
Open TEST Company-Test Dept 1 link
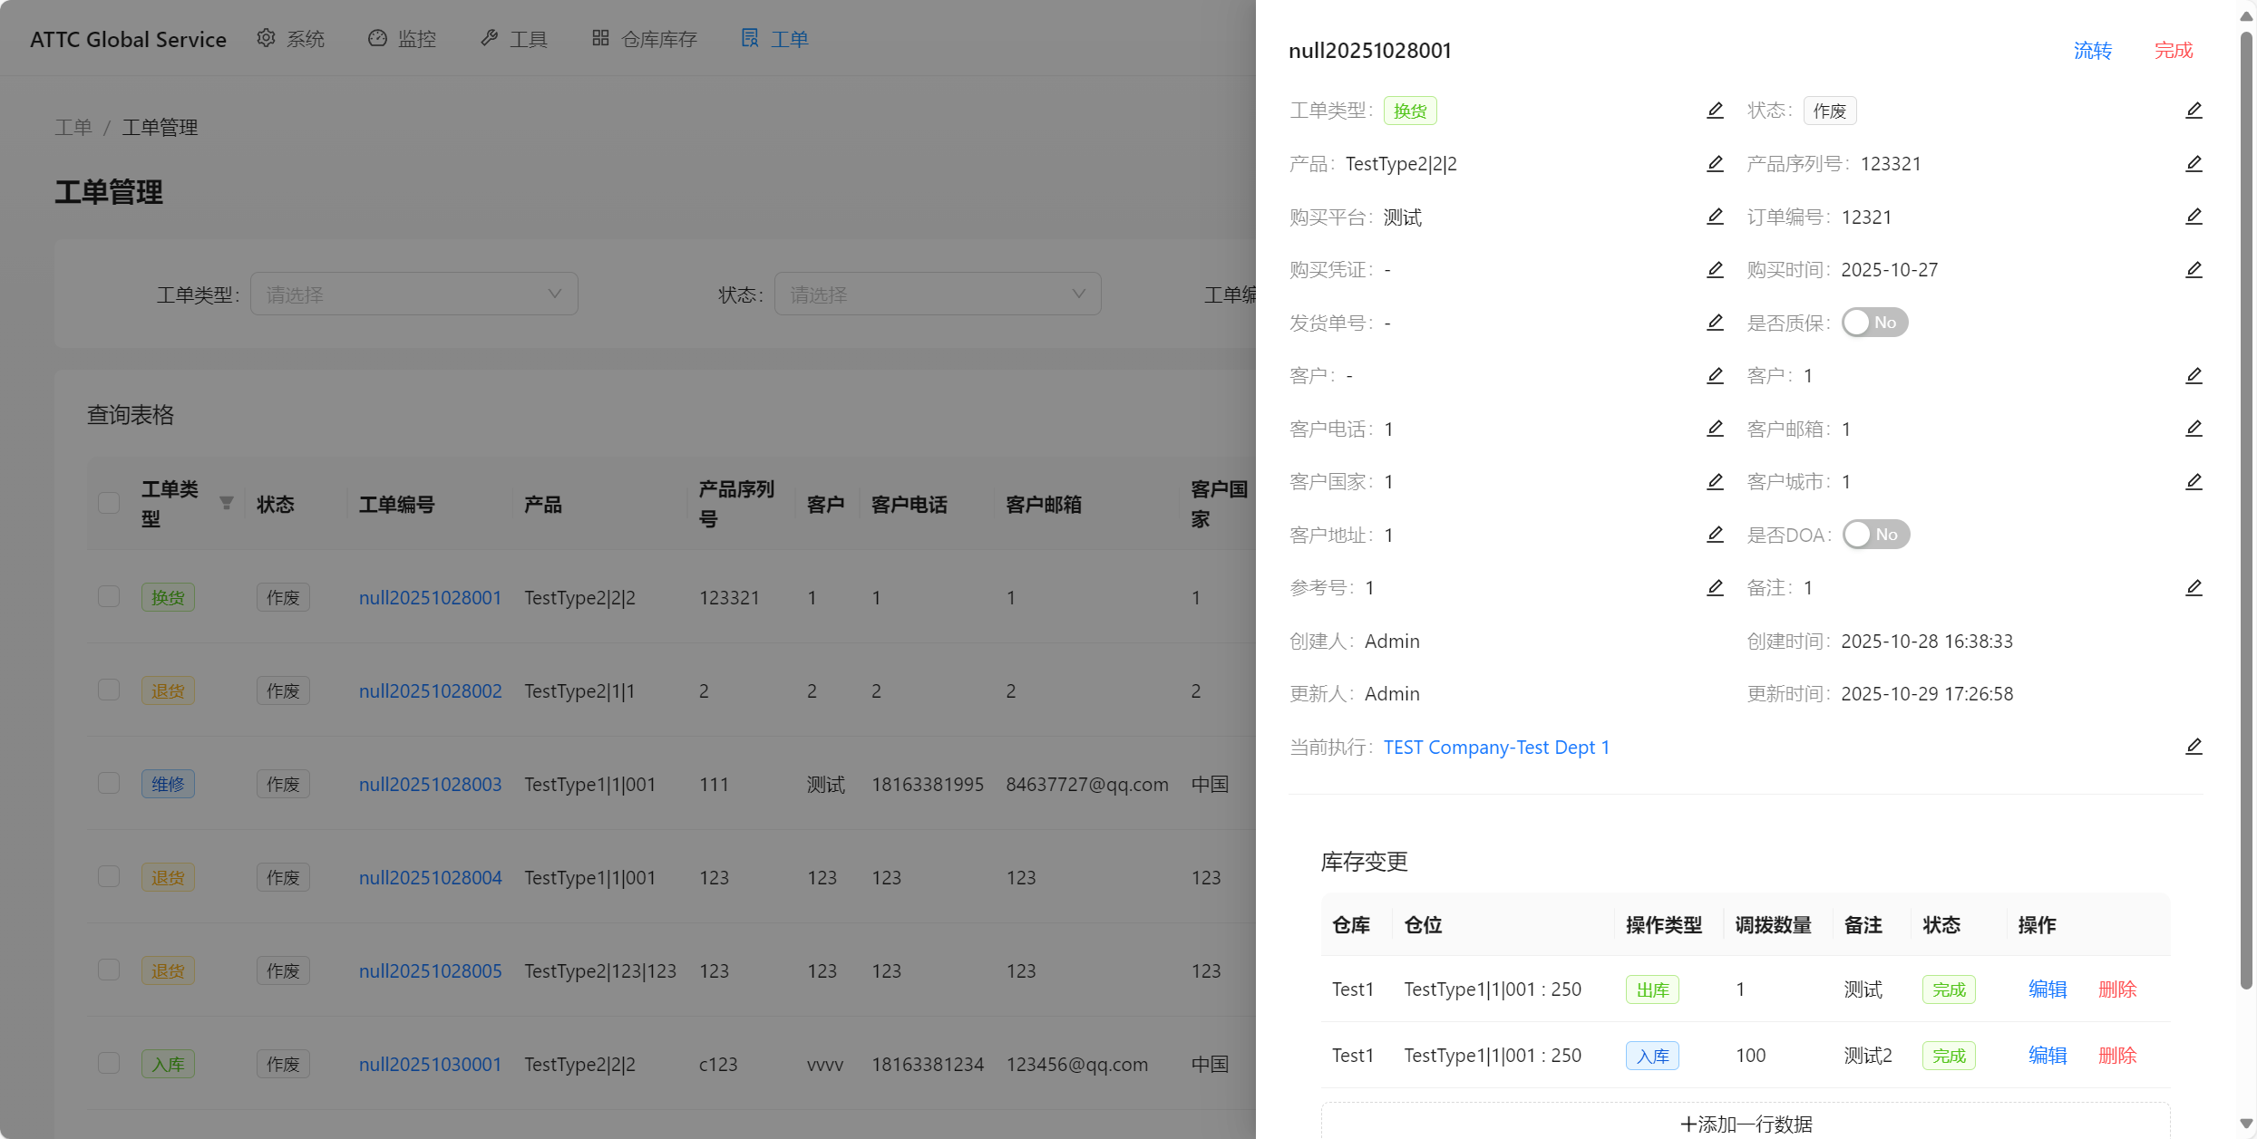tap(1496, 748)
